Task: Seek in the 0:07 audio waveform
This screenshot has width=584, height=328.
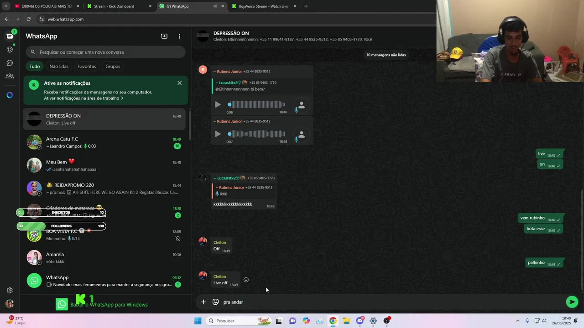Action: (x=256, y=134)
